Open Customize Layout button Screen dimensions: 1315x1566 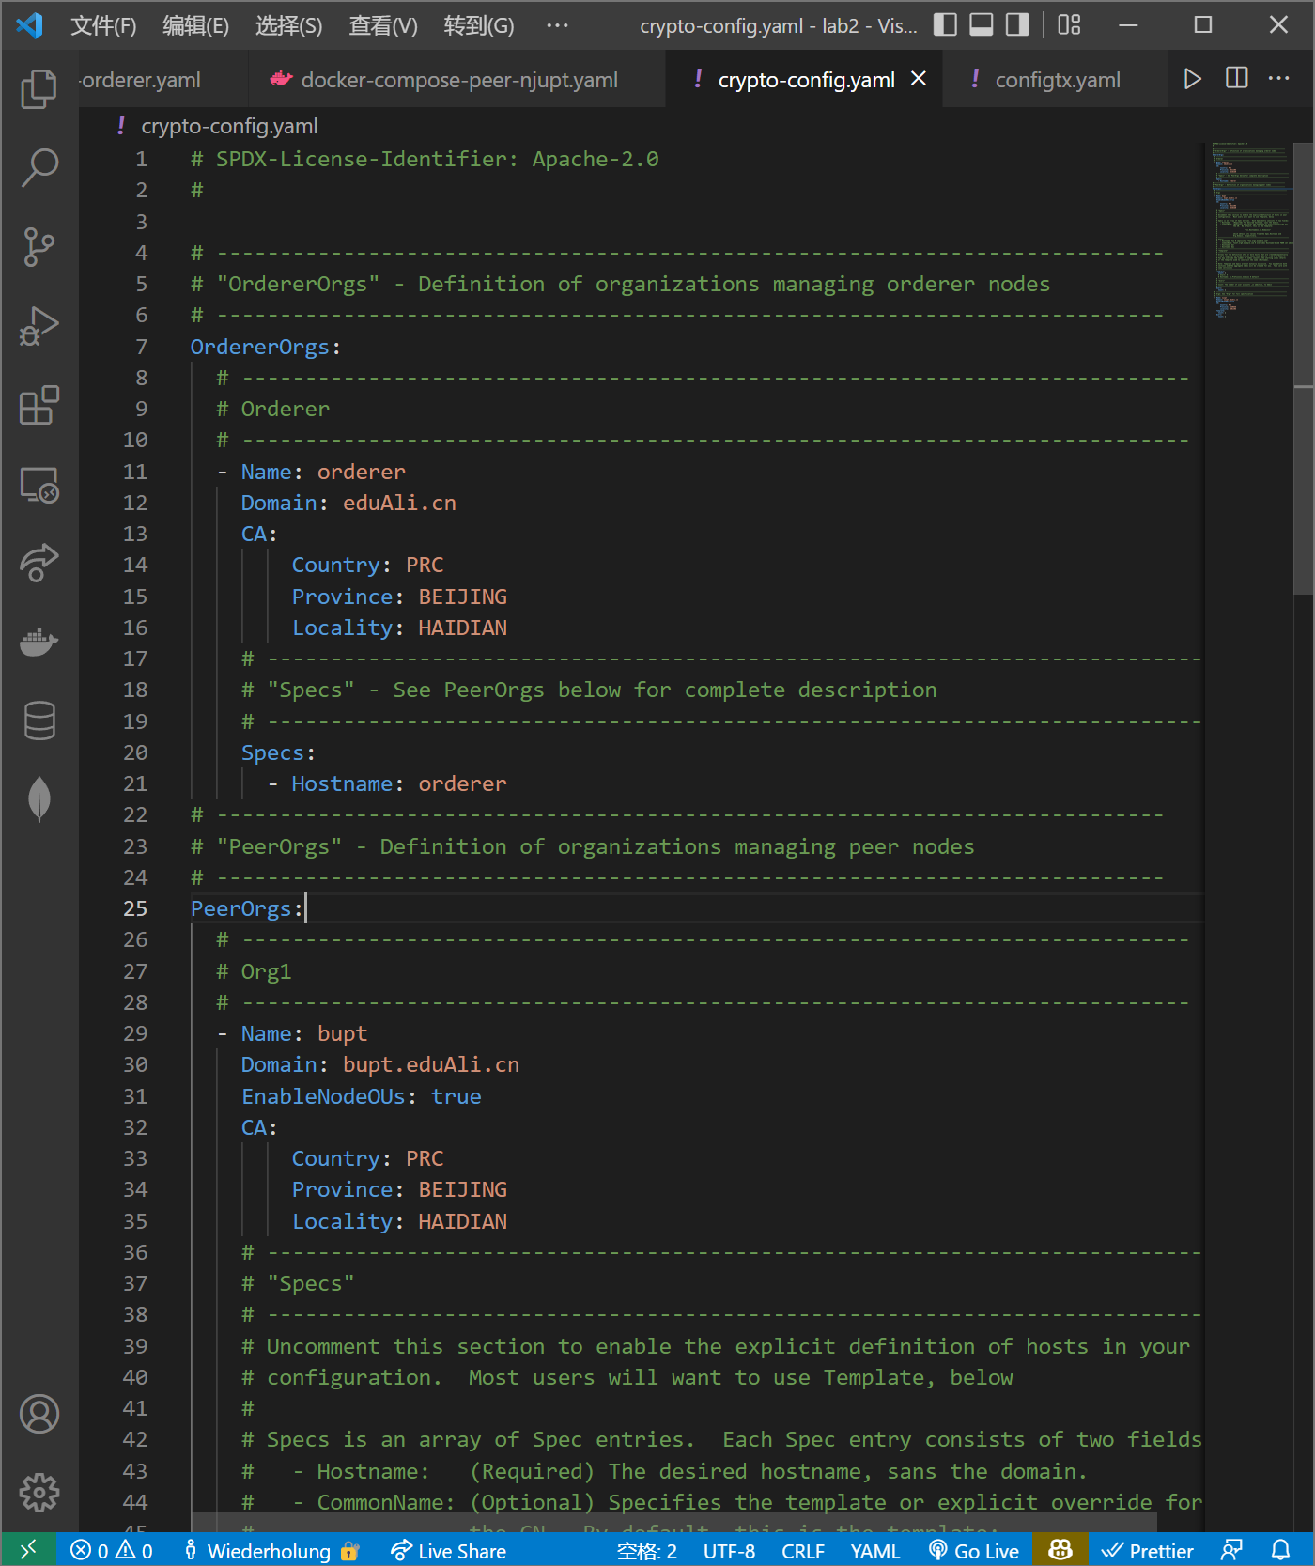tap(1069, 24)
